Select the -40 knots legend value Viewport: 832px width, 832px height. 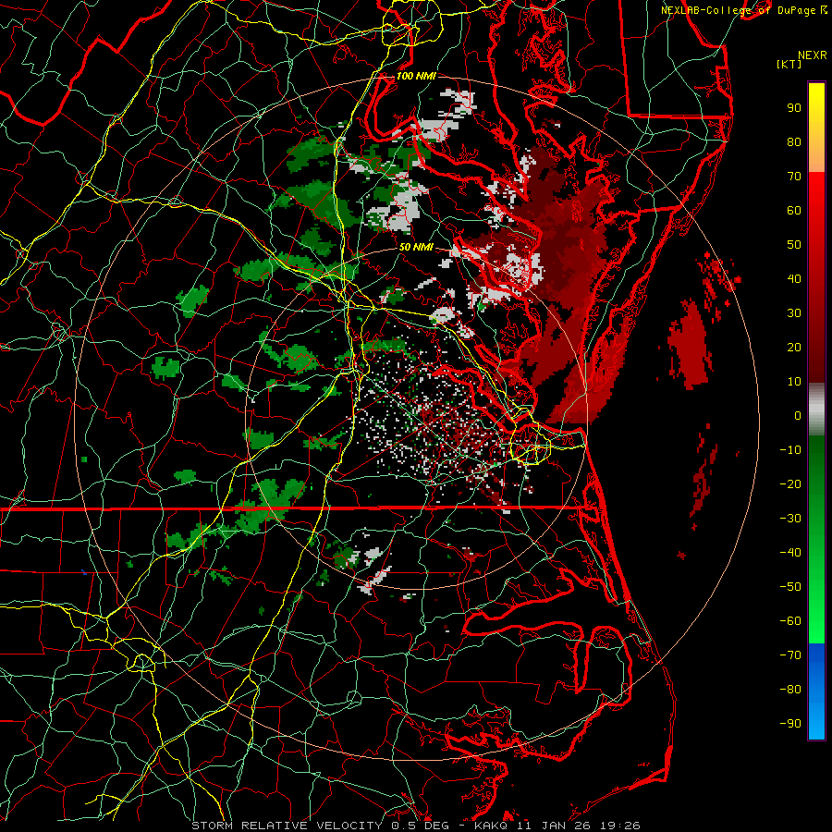pos(790,553)
